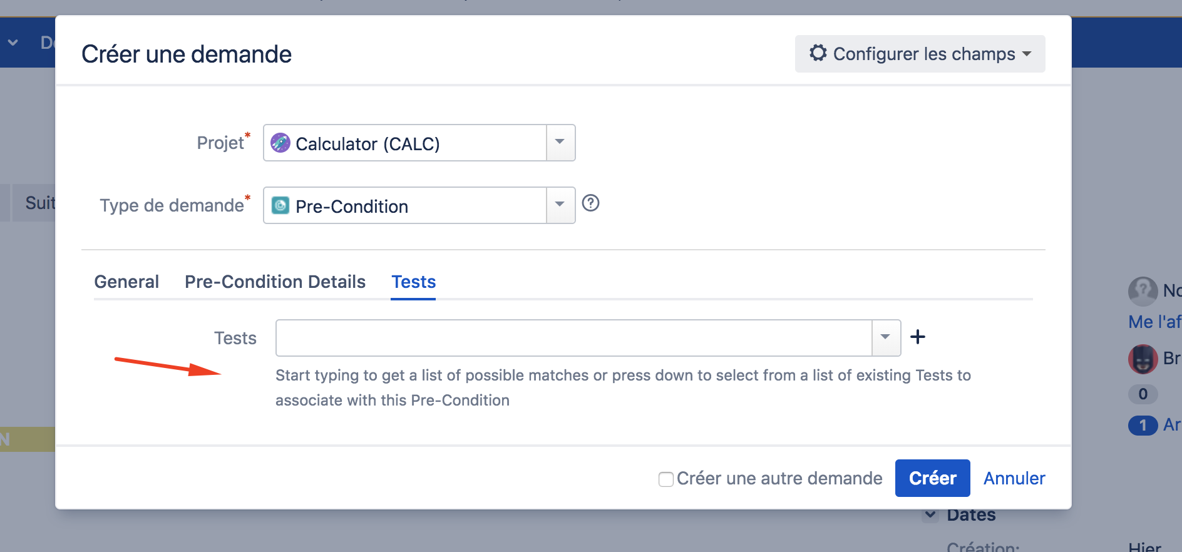Open the help question mark icon
1182x552 pixels.
tap(590, 203)
